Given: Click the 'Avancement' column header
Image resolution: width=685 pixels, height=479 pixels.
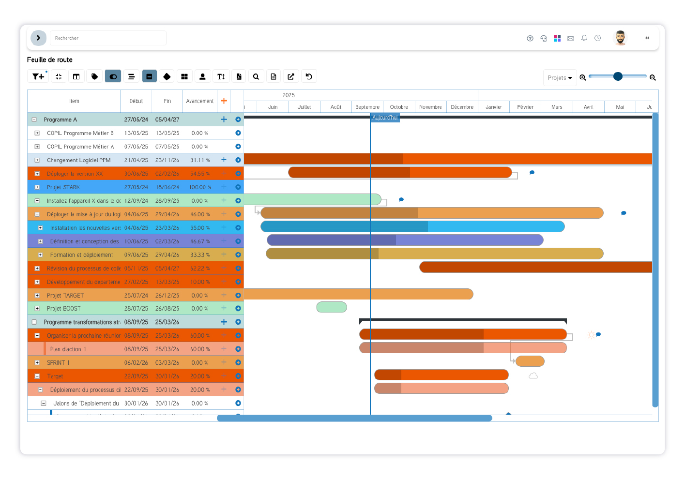Looking at the screenshot, I should (199, 101).
